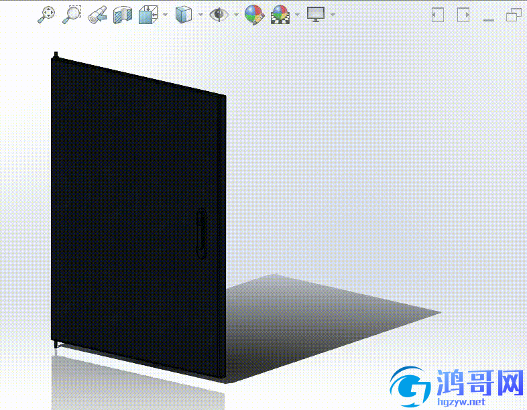
Task: Expand the View Orientation dropdown arrow
Action: tap(165, 15)
